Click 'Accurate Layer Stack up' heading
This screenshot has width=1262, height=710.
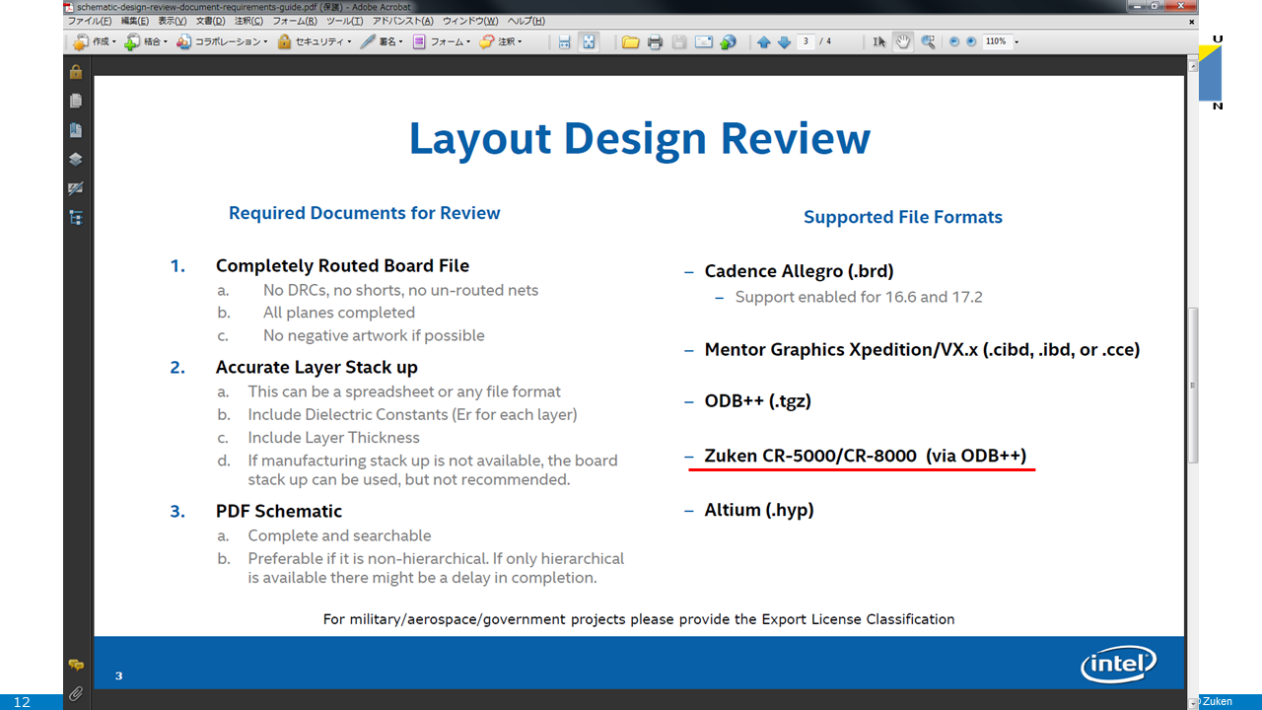coord(316,367)
